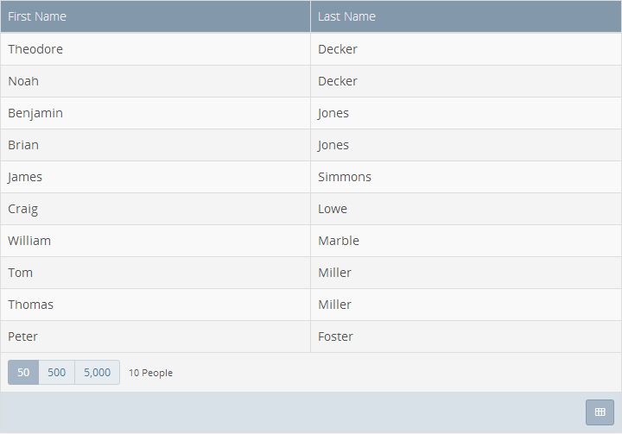Select the Theodore cell
The height and width of the screenshot is (434, 622).
tap(155, 49)
